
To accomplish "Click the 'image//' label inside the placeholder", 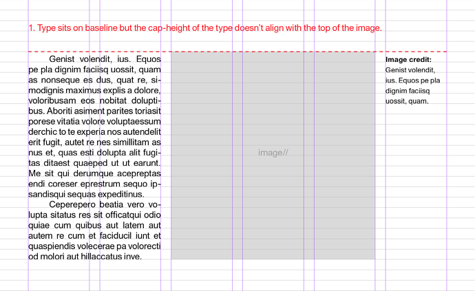I will pos(273,153).
